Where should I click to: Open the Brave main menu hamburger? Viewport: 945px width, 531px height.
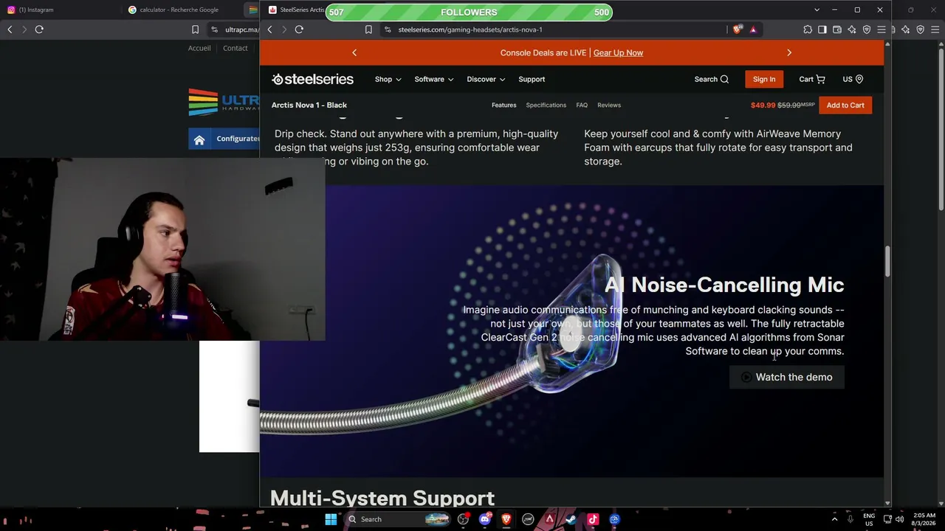882,29
